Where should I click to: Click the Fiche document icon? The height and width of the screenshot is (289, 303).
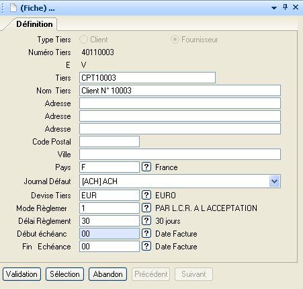pyautogui.click(x=13, y=8)
